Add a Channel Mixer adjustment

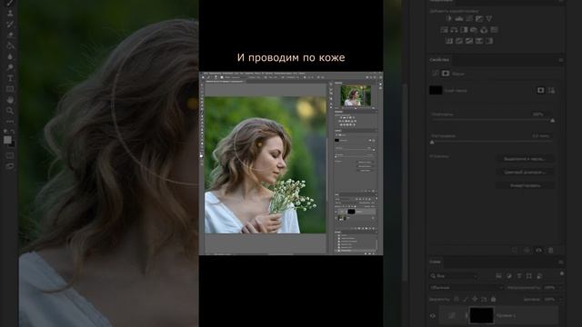click(484, 30)
